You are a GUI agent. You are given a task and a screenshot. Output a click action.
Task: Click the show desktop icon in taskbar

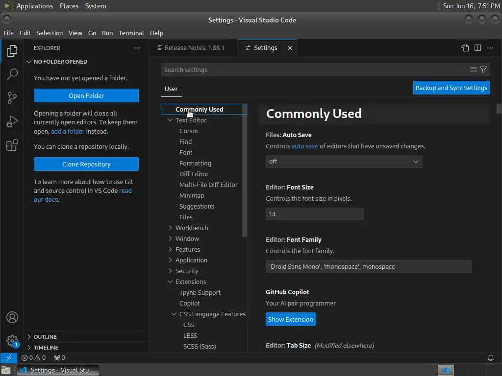coord(6,371)
